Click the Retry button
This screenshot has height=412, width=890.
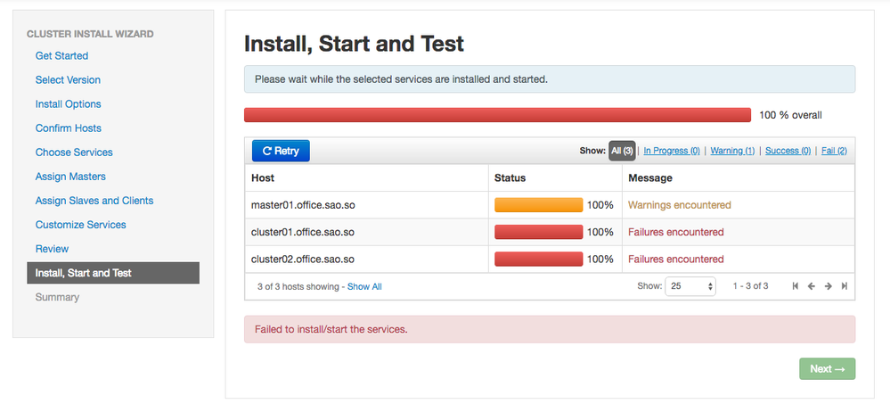click(x=281, y=151)
